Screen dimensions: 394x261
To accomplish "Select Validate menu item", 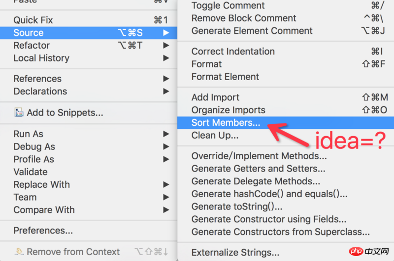I will click(89, 172).
